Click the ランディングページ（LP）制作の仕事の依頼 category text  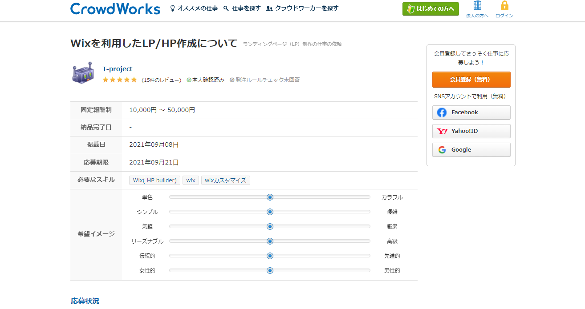292,44
